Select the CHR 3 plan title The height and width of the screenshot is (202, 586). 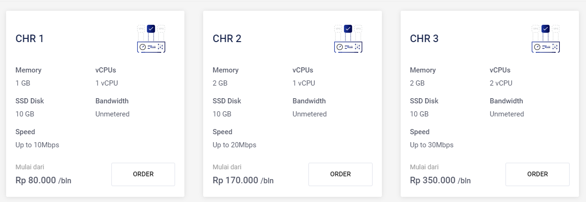click(424, 39)
